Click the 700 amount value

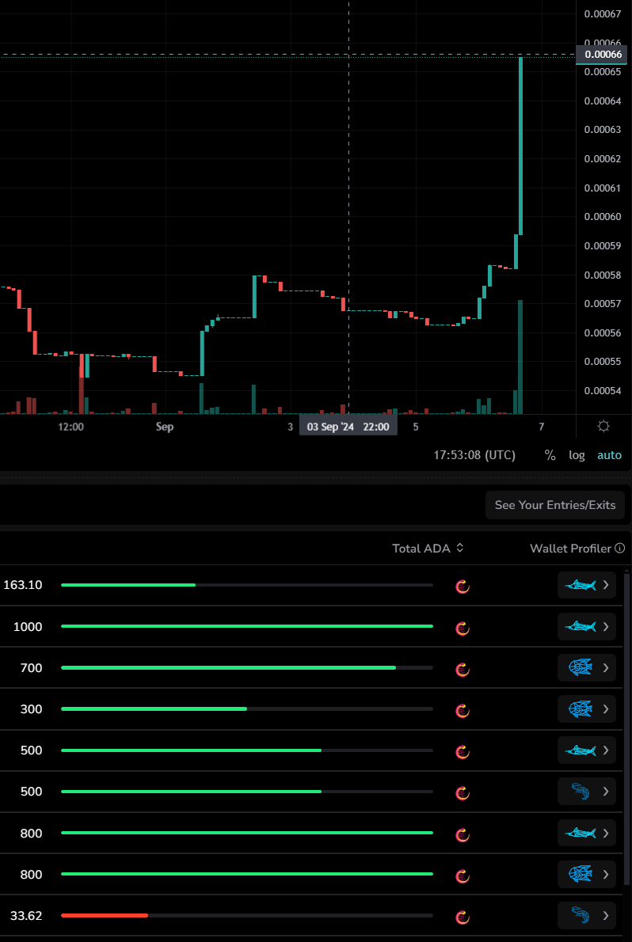coord(31,667)
